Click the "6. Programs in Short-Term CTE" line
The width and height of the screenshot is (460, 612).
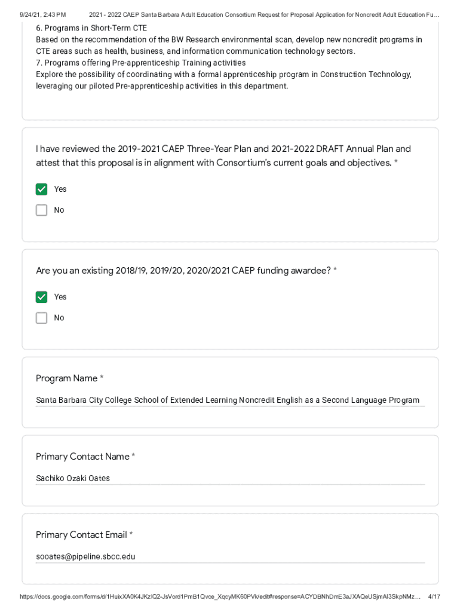point(91,29)
